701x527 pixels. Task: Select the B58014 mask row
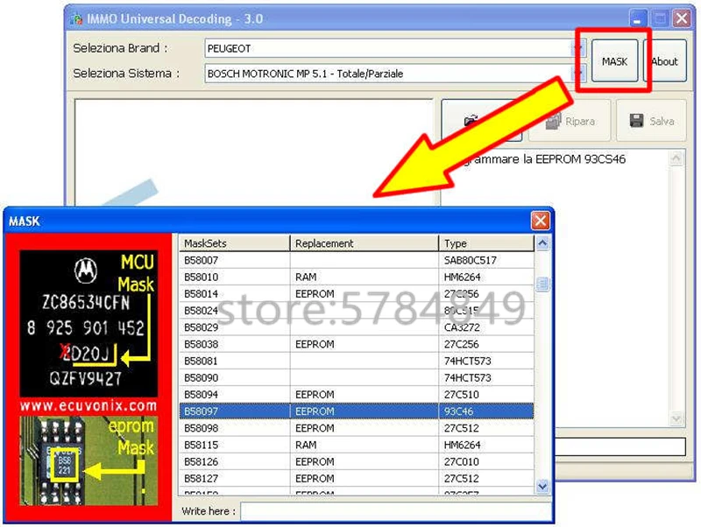tap(357, 294)
